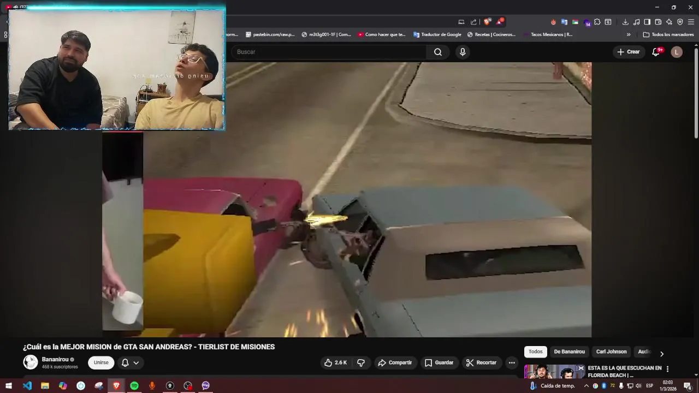
Task: Open Spotify from taskbar
Action: tap(134, 386)
